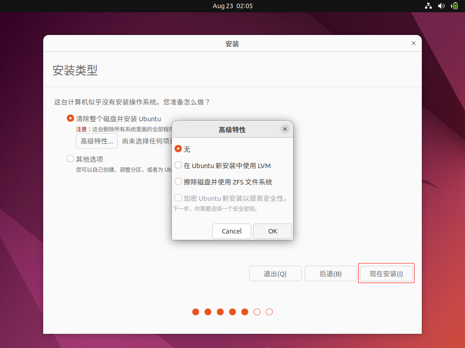Cancel the advanced features dialog
Screen dimensions: 465x348
(232, 231)
